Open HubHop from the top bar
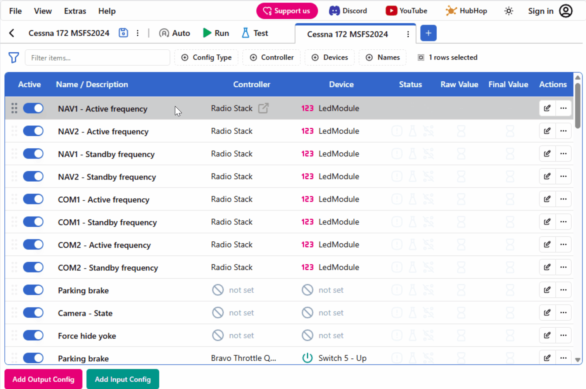Viewport: 586px width, 389px height. click(x=466, y=10)
